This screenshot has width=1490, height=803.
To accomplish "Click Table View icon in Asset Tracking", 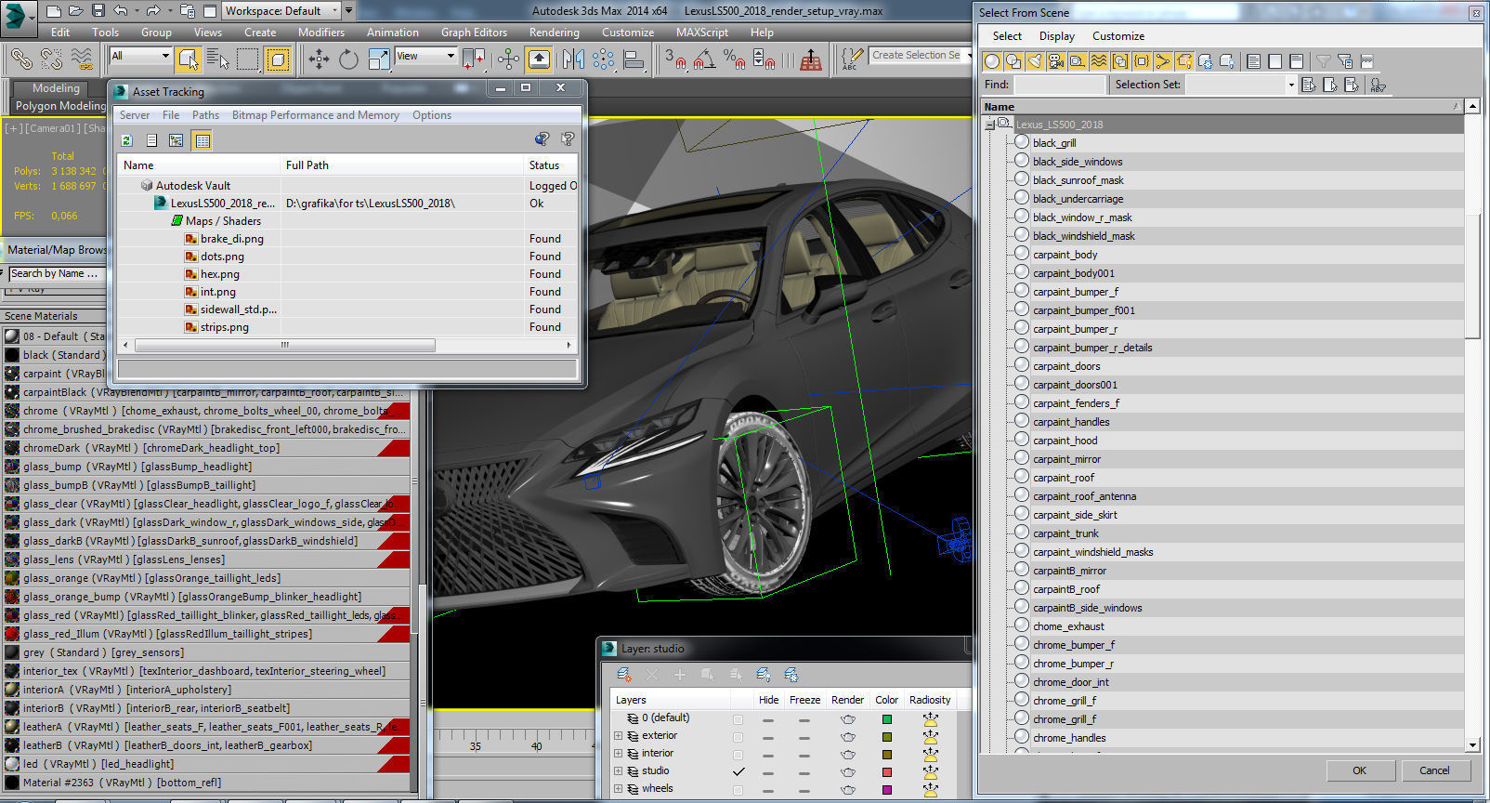I will (203, 140).
